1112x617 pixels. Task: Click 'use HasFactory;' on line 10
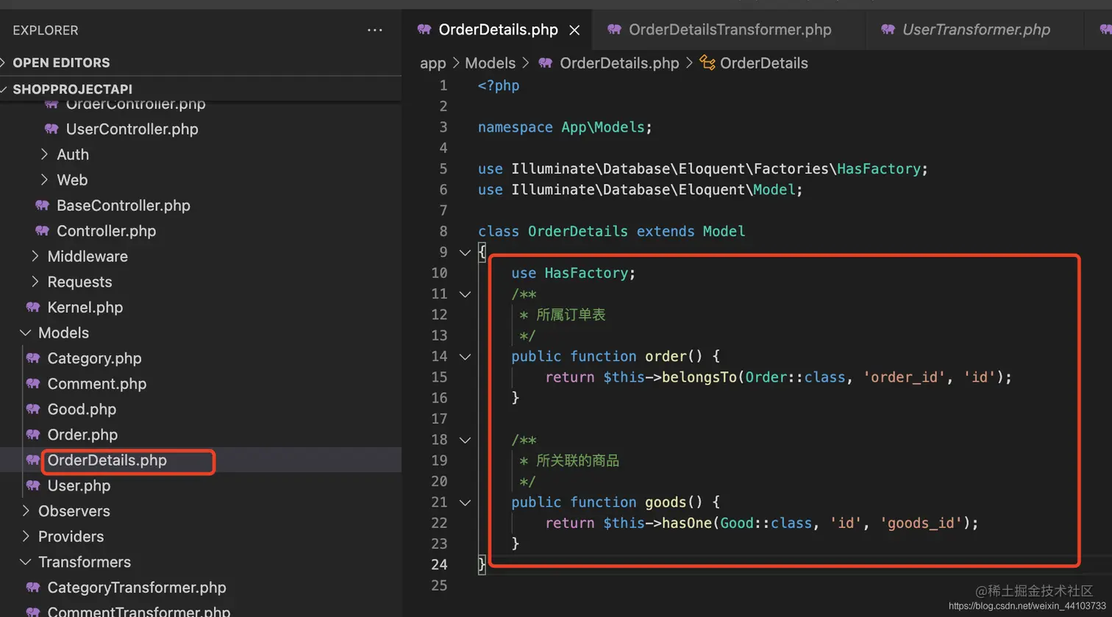click(x=574, y=273)
